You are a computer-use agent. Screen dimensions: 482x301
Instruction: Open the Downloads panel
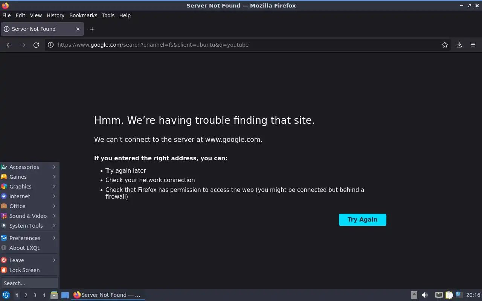(x=459, y=45)
